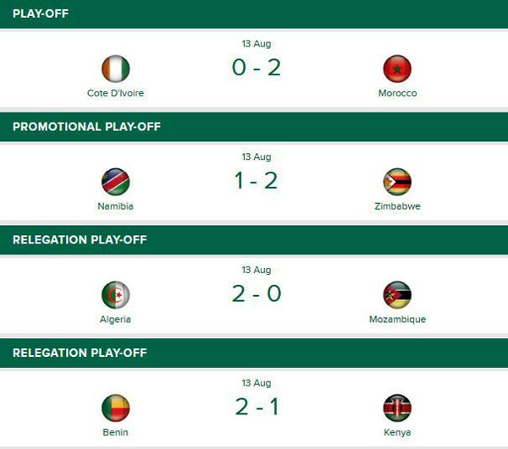Open the 0 - 2 match score

point(256,68)
